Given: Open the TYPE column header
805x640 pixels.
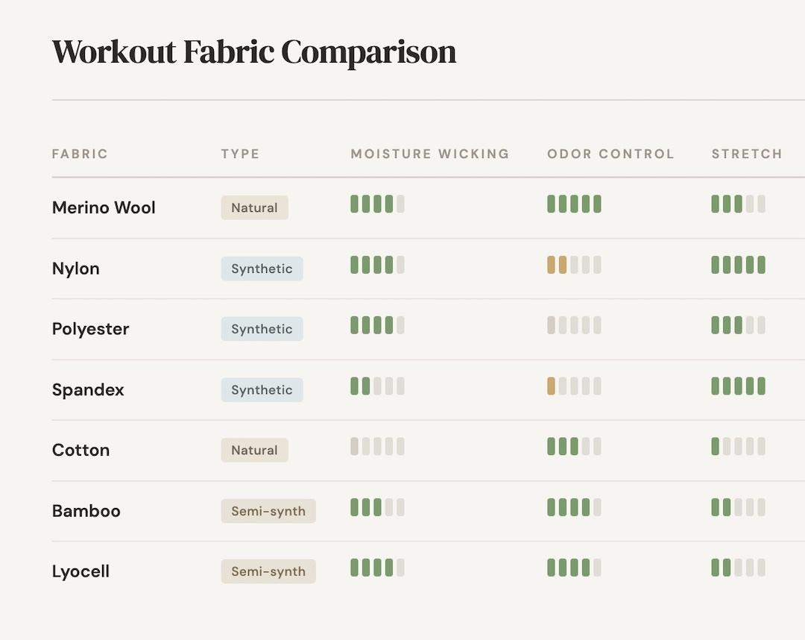Looking at the screenshot, I should (x=240, y=154).
